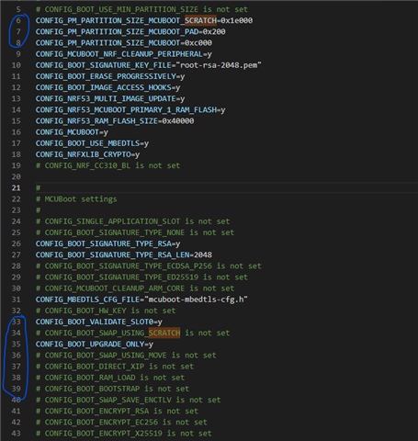Click line number 33 in the gutter
Screen dimensions: 418x441
tap(17, 322)
